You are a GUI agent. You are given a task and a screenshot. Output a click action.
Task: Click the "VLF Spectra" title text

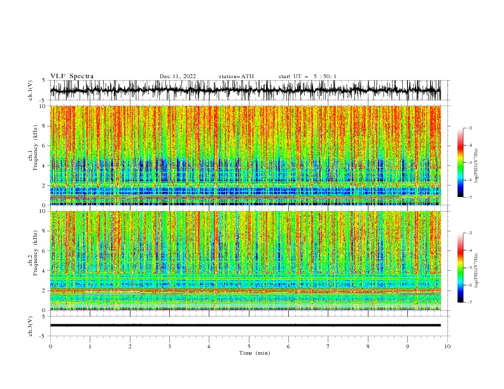[x=72, y=76]
